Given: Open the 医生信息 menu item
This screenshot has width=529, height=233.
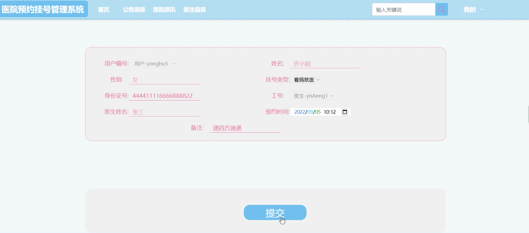Looking at the screenshot, I should pyautogui.click(x=195, y=9).
